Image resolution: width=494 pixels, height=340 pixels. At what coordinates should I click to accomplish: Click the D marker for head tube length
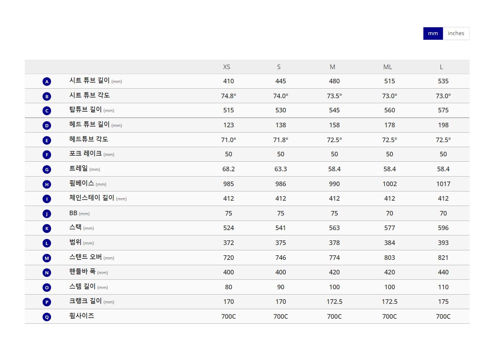tap(47, 126)
